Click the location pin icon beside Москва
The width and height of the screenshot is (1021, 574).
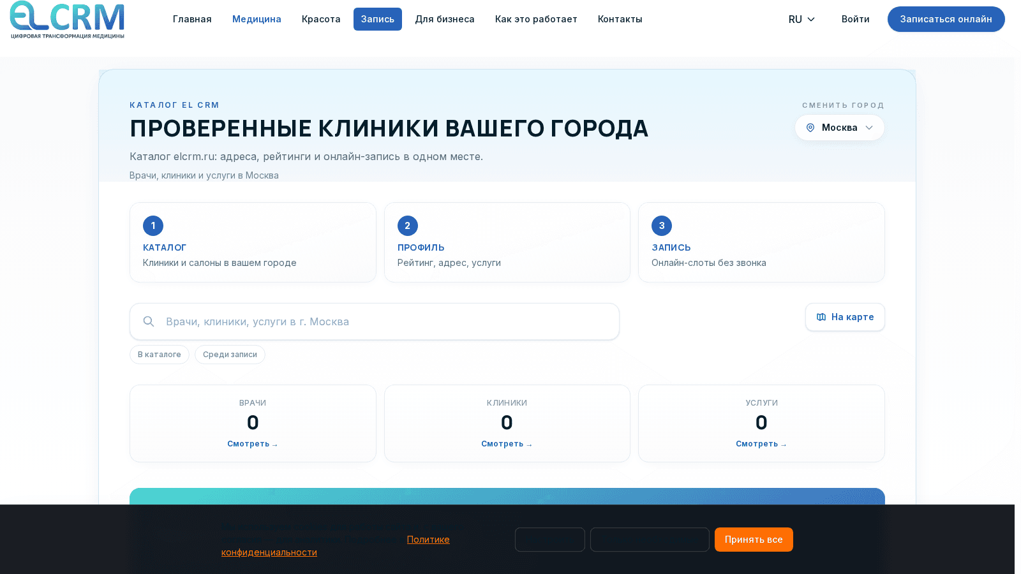coord(810,128)
